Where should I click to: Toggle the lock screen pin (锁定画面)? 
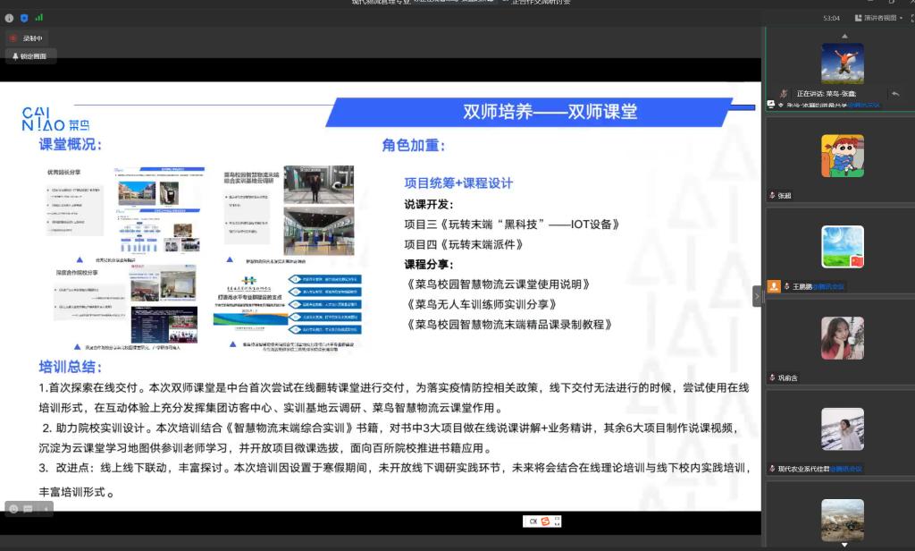pyautogui.click(x=32, y=55)
